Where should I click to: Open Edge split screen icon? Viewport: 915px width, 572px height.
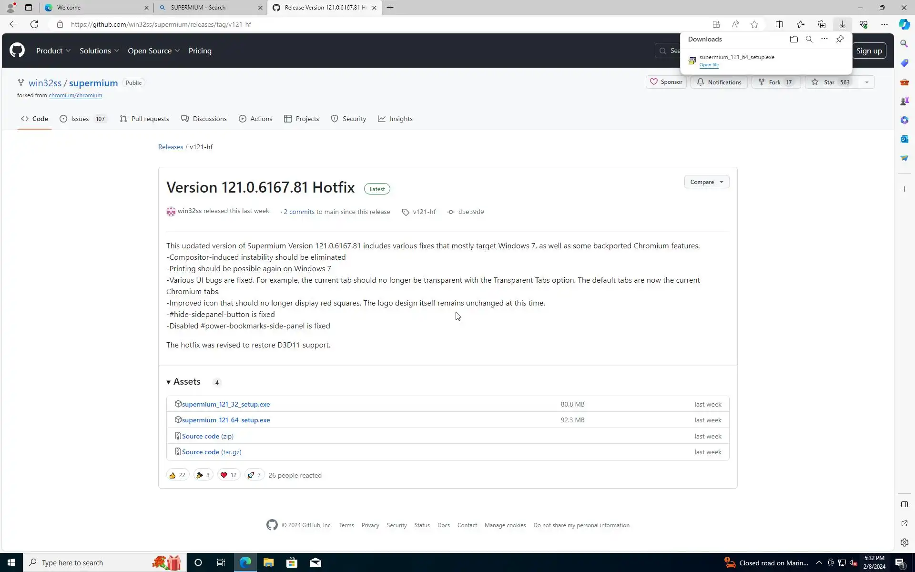(779, 24)
